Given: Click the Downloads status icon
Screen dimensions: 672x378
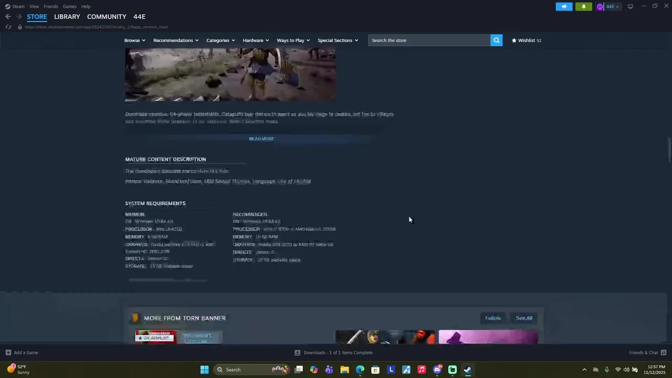Looking at the screenshot, I should 297,352.
